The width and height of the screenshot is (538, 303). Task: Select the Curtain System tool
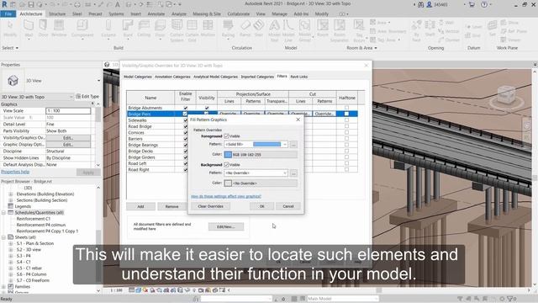coord(177,30)
